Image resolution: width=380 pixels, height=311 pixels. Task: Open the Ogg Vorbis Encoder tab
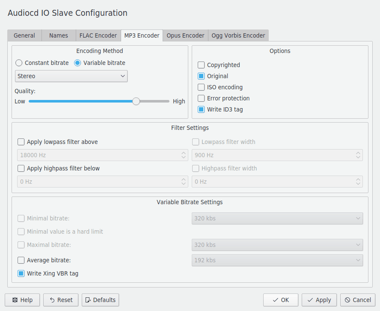(x=238, y=35)
